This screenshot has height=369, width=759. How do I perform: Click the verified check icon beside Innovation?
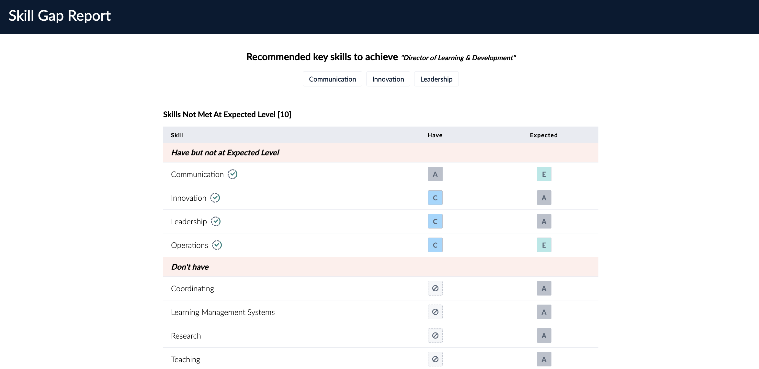(x=215, y=198)
